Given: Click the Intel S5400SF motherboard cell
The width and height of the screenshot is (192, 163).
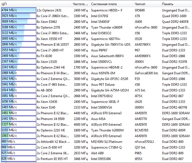Looking at the screenshot, I should click(x=100, y=22).
